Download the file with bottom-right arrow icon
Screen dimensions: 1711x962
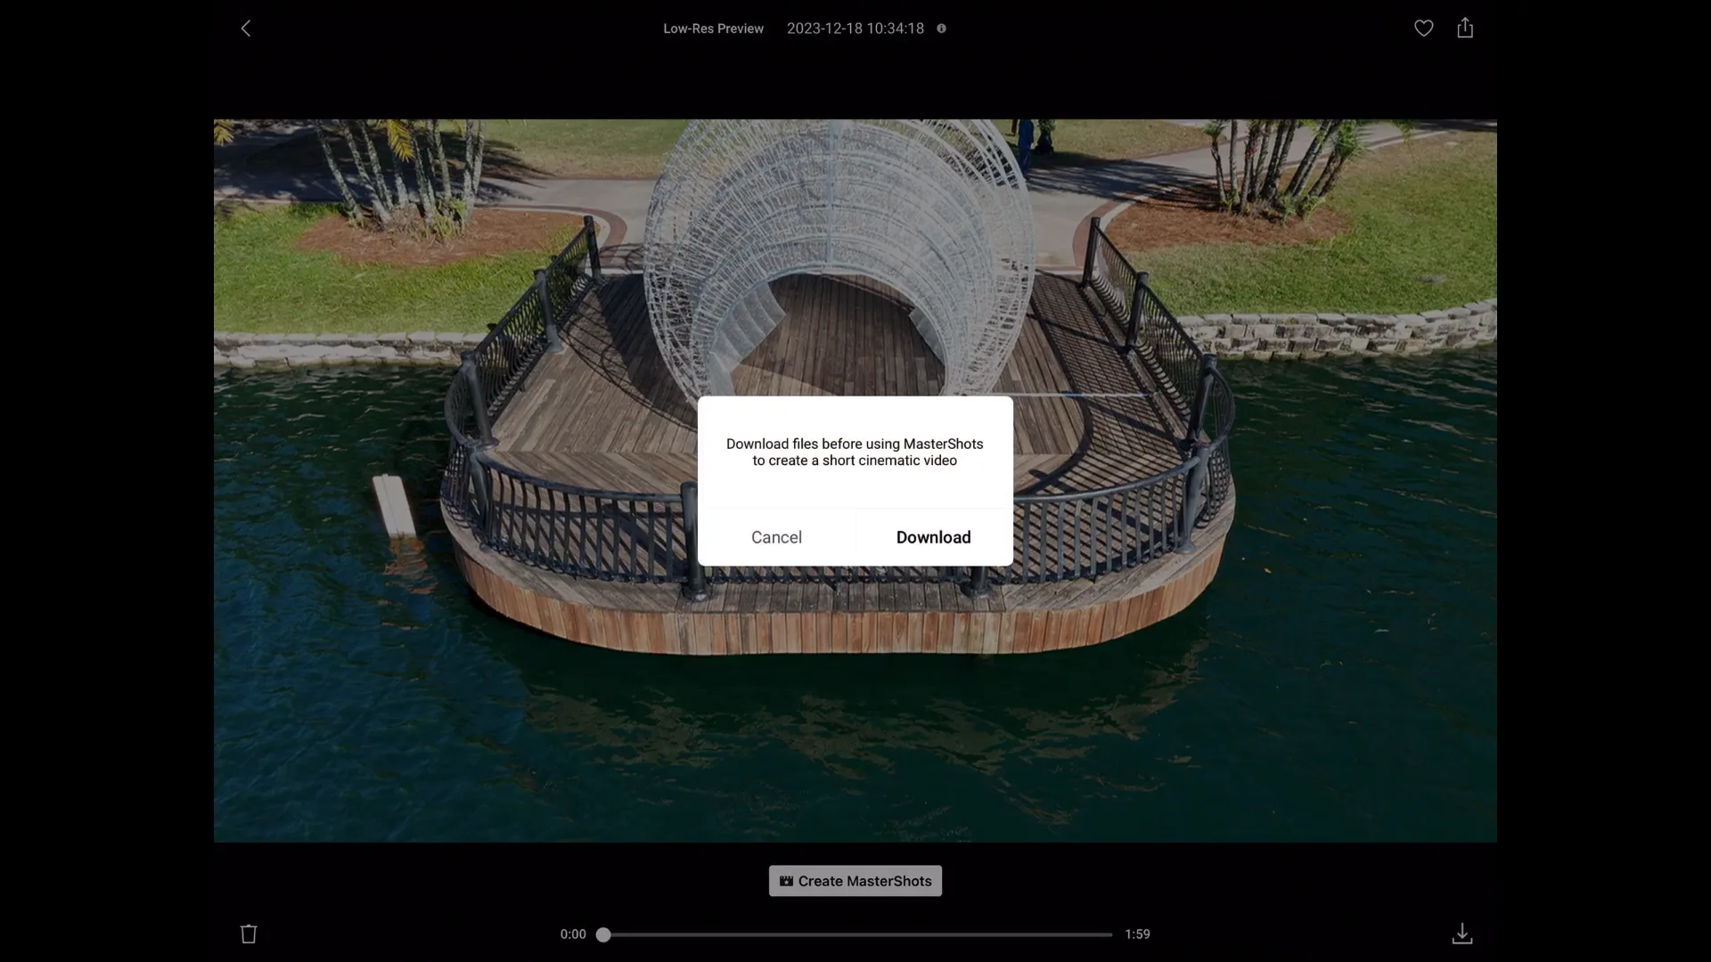pos(1462,933)
